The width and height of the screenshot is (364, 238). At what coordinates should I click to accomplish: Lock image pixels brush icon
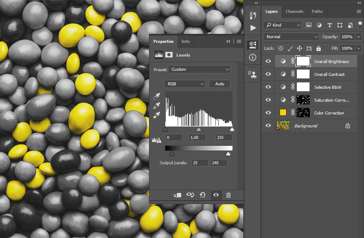coord(290,48)
